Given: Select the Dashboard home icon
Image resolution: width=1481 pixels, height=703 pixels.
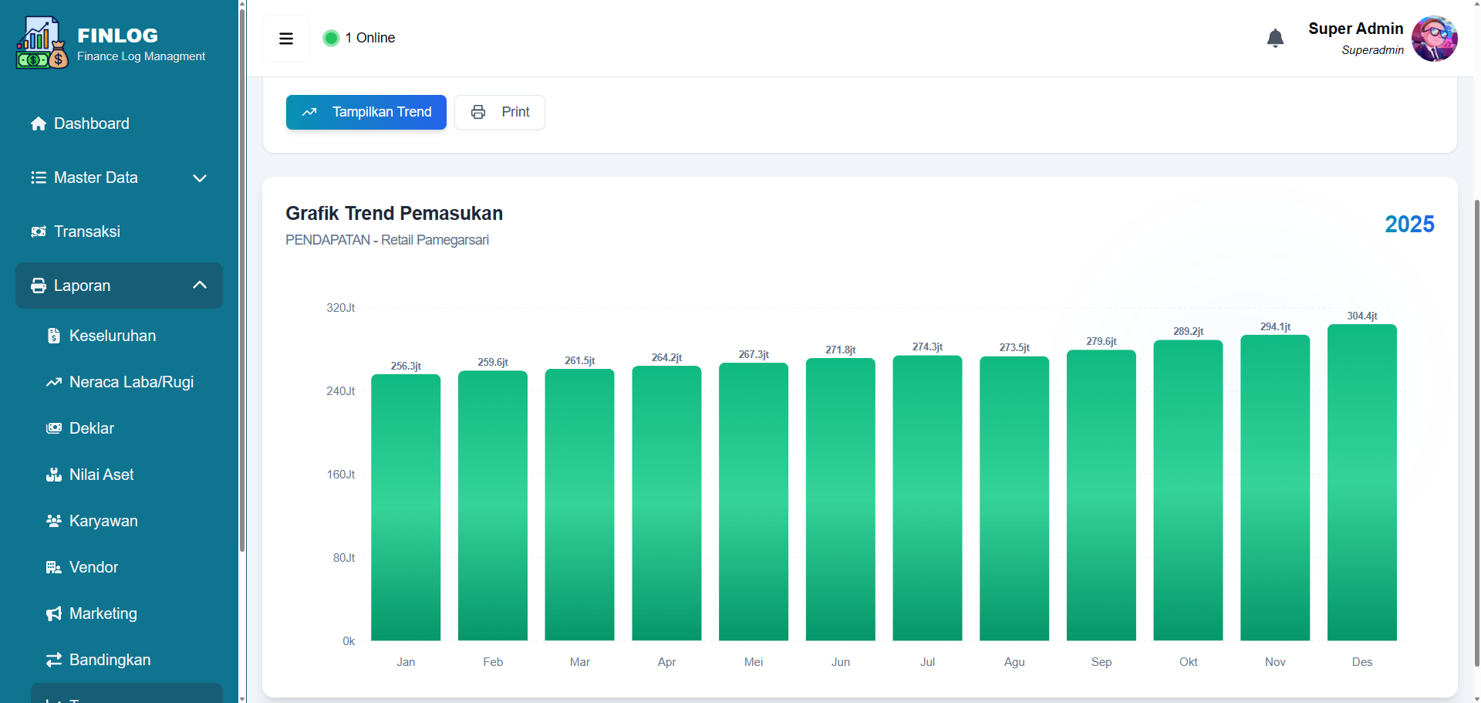Looking at the screenshot, I should pos(37,123).
